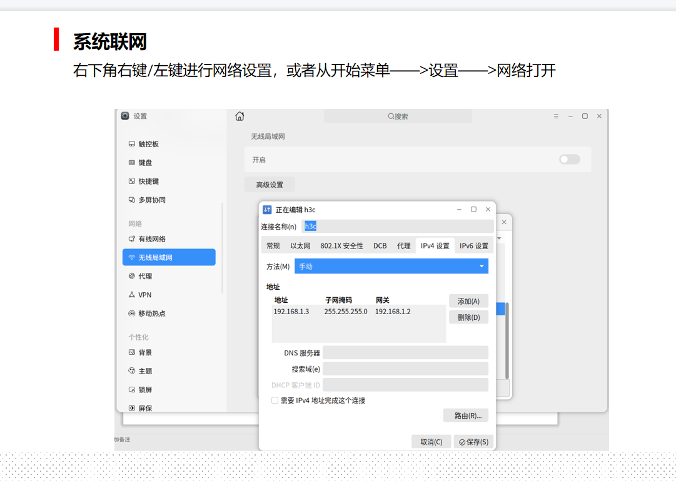Open the 以太网 tab
The height and width of the screenshot is (495, 676).
point(300,246)
